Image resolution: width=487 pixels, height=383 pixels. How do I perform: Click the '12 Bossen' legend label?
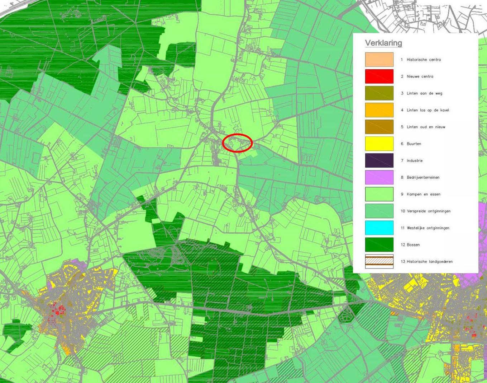click(x=410, y=245)
